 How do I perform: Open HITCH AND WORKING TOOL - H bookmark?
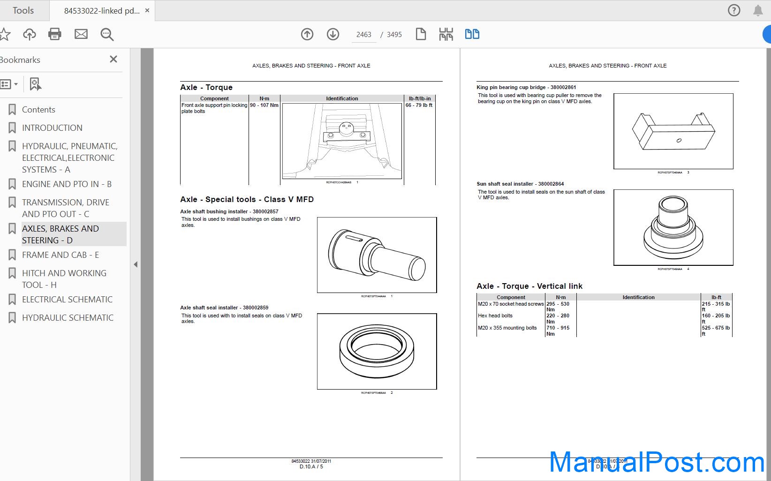tap(64, 279)
